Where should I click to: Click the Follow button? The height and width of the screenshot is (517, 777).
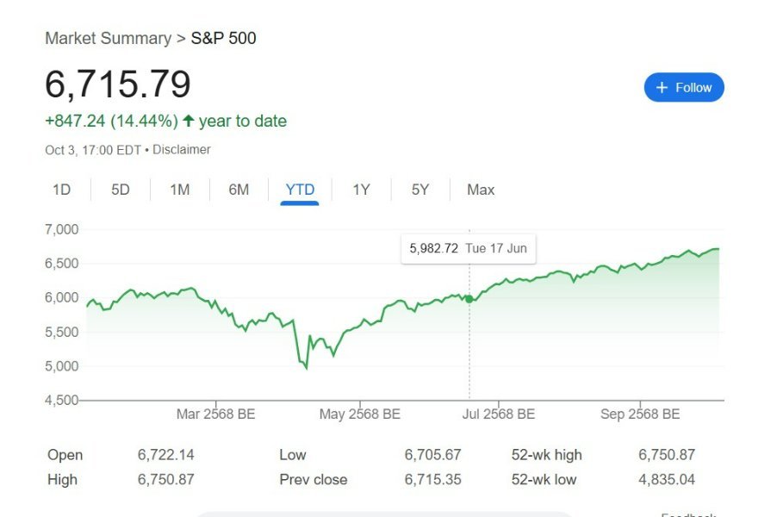click(684, 87)
